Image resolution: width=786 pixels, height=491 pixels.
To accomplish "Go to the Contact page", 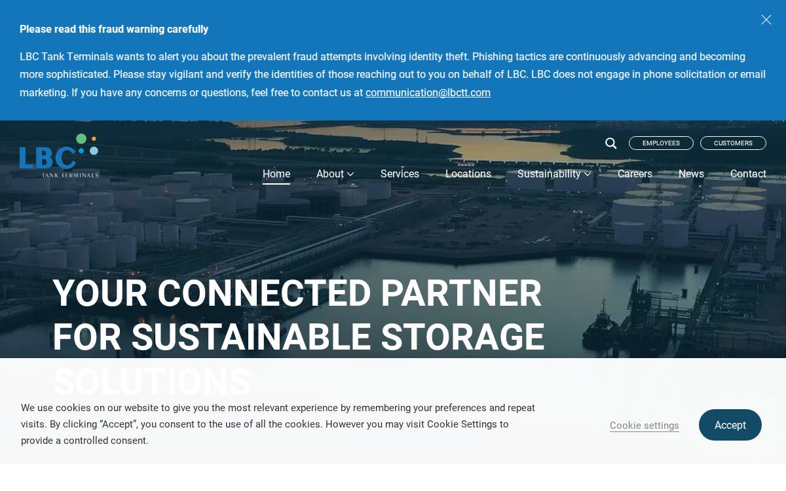I will [748, 174].
